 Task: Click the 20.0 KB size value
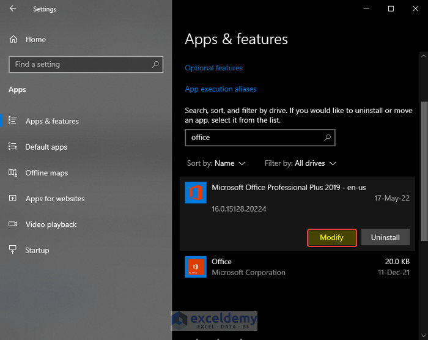[x=397, y=261]
